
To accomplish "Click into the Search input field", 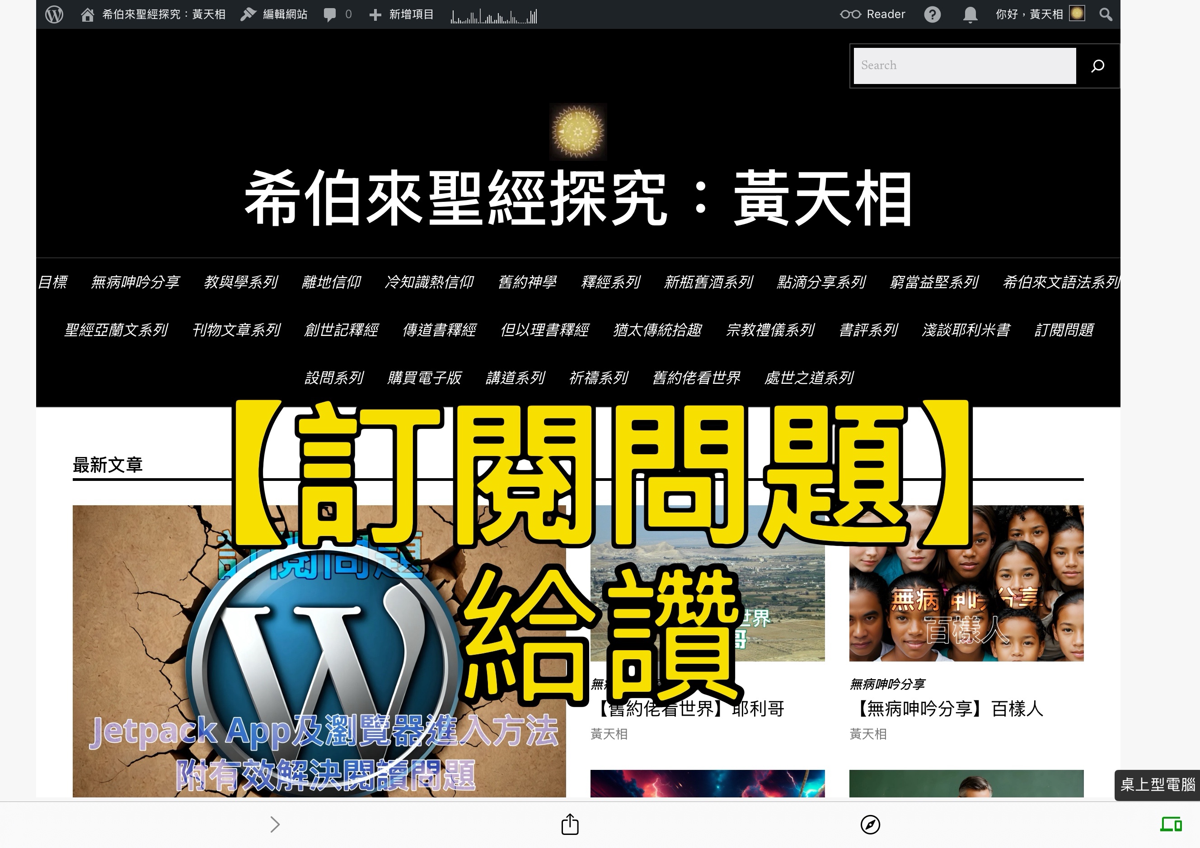I will 964,65.
